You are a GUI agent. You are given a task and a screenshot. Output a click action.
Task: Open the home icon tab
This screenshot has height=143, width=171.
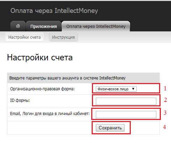click(18, 26)
